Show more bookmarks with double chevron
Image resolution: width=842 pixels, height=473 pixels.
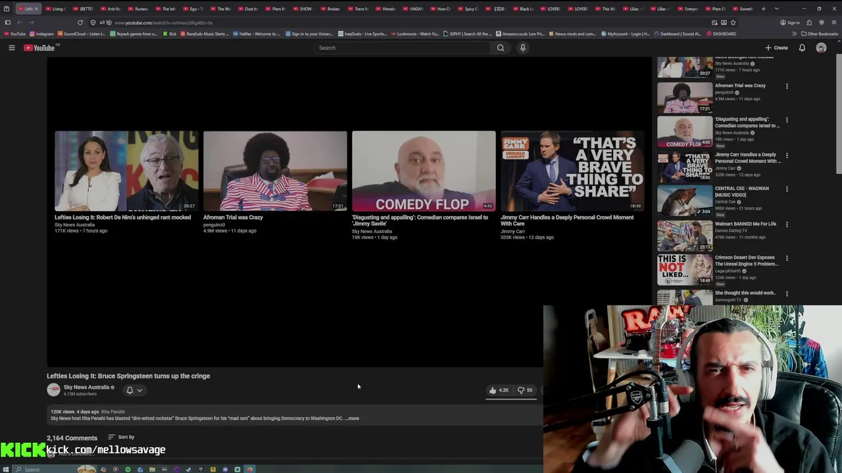(x=794, y=34)
